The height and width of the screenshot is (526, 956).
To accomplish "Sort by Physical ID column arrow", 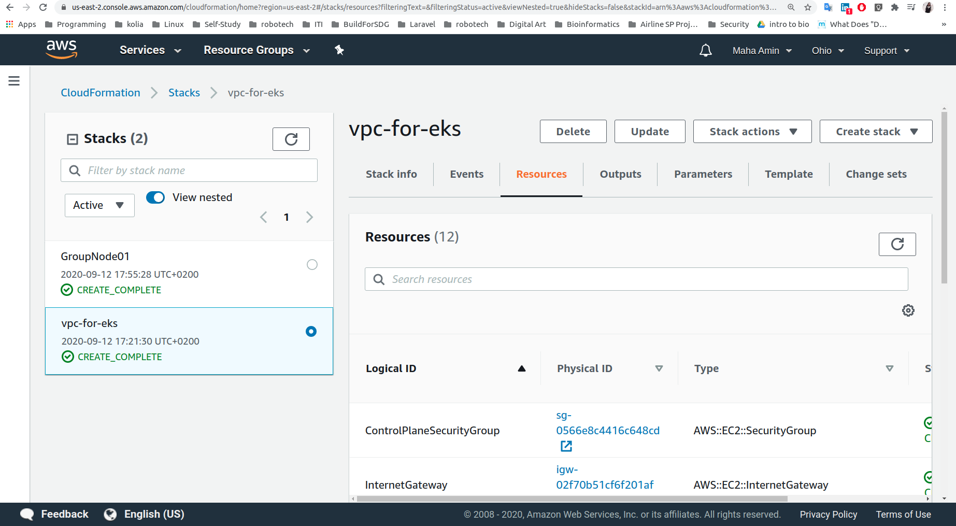I will 659,368.
